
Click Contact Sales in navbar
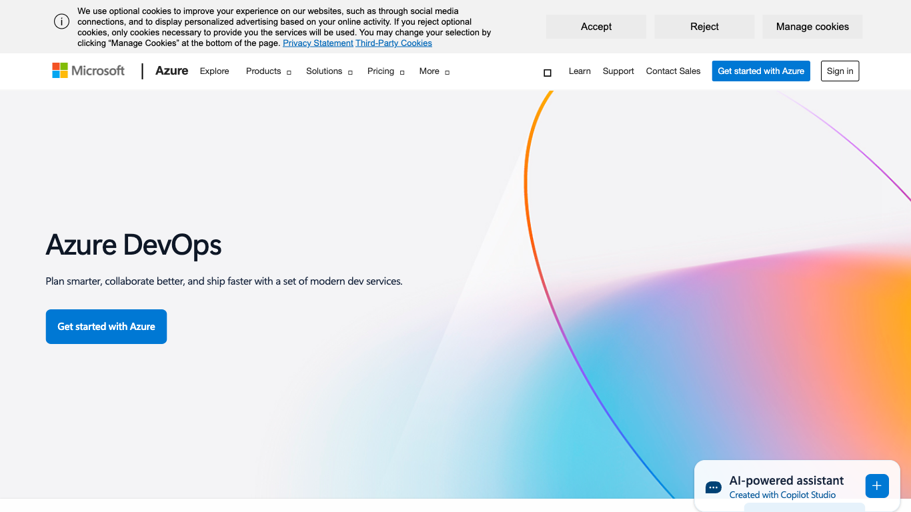(673, 71)
